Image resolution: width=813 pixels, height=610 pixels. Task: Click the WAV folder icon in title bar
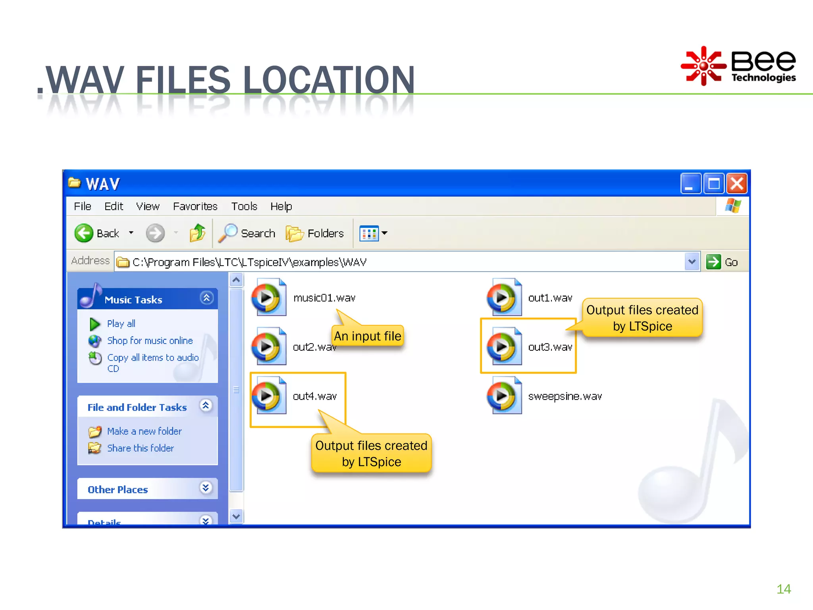74,182
